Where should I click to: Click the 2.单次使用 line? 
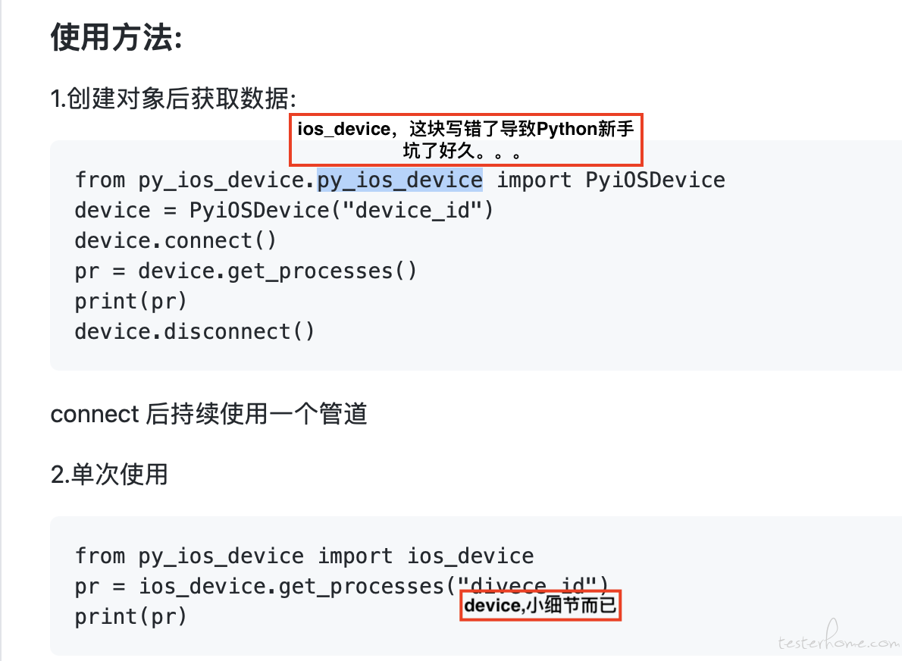[109, 475]
